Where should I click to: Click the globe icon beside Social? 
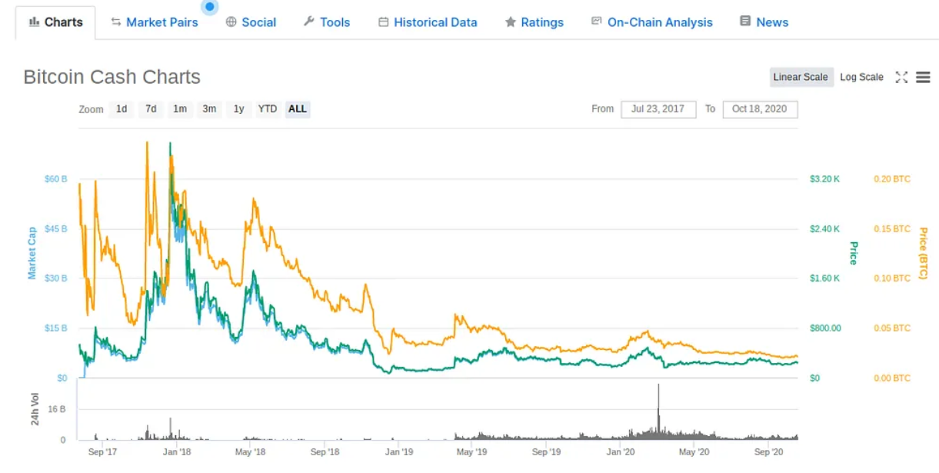[x=231, y=22]
